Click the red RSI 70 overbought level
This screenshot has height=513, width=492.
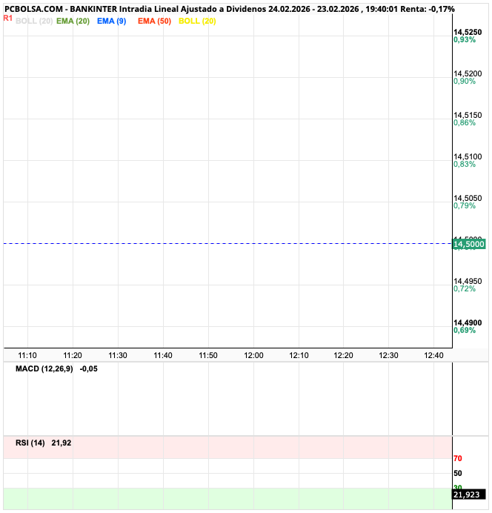tap(458, 458)
